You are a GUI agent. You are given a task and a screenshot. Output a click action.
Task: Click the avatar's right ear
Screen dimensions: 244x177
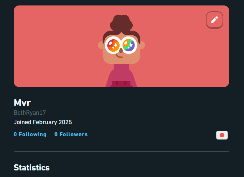coord(142,45)
